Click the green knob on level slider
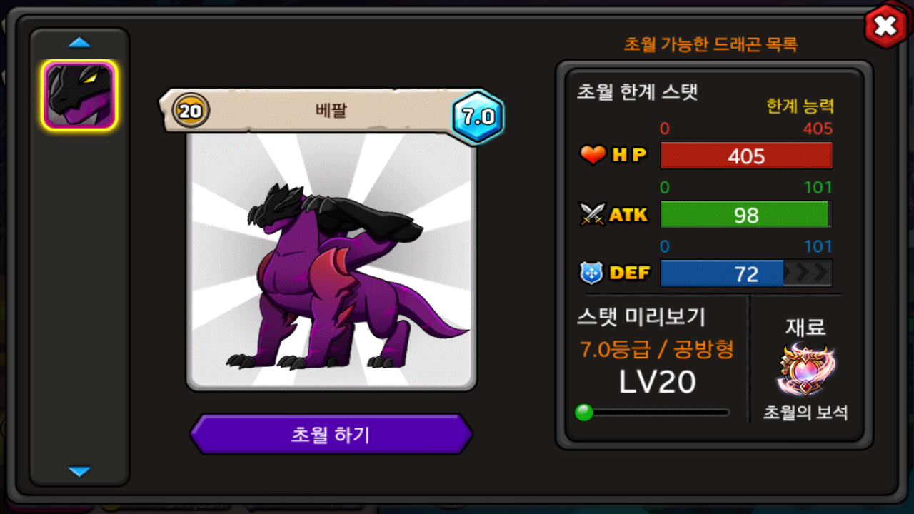914x514 pixels. tap(584, 413)
